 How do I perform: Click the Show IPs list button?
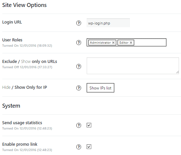point(100,88)
